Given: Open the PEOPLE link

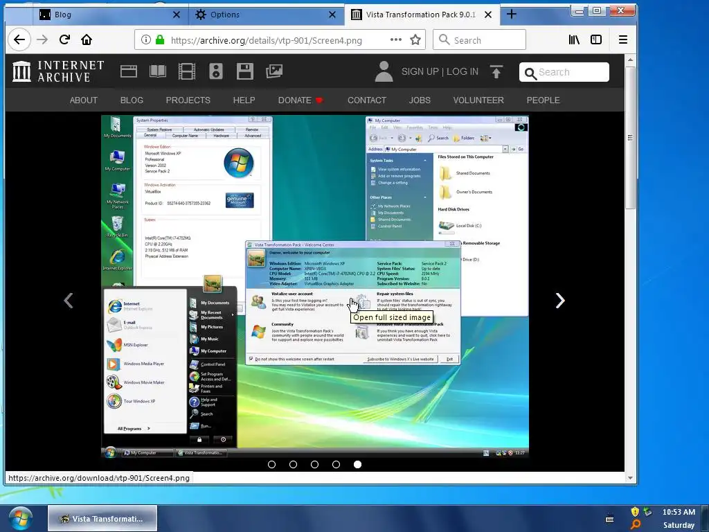Looking at the screenshot, I should pyautogui.click(x=543, y=100).
